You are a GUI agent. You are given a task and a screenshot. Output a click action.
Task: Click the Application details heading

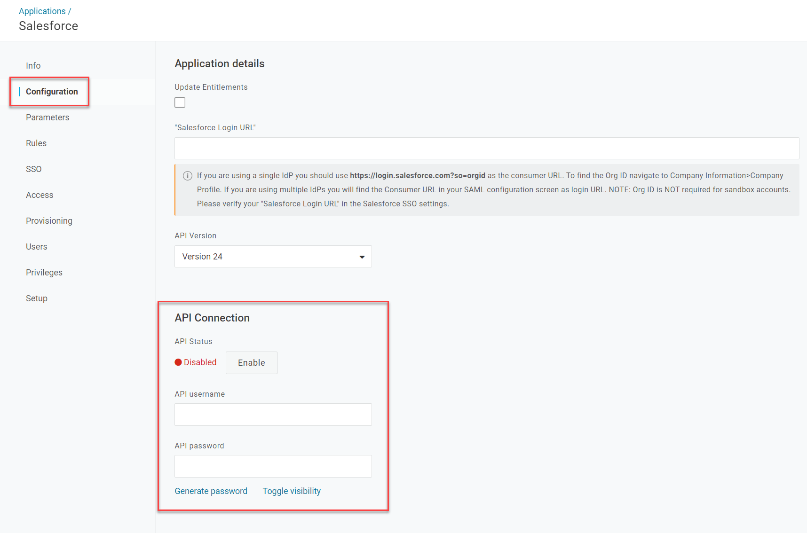tap(220, 63)
